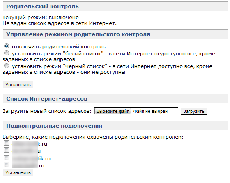Tick the checkbox for connection ending 'tik.ru'
This screenshot has height=183, width=230.
pos(6,158)
